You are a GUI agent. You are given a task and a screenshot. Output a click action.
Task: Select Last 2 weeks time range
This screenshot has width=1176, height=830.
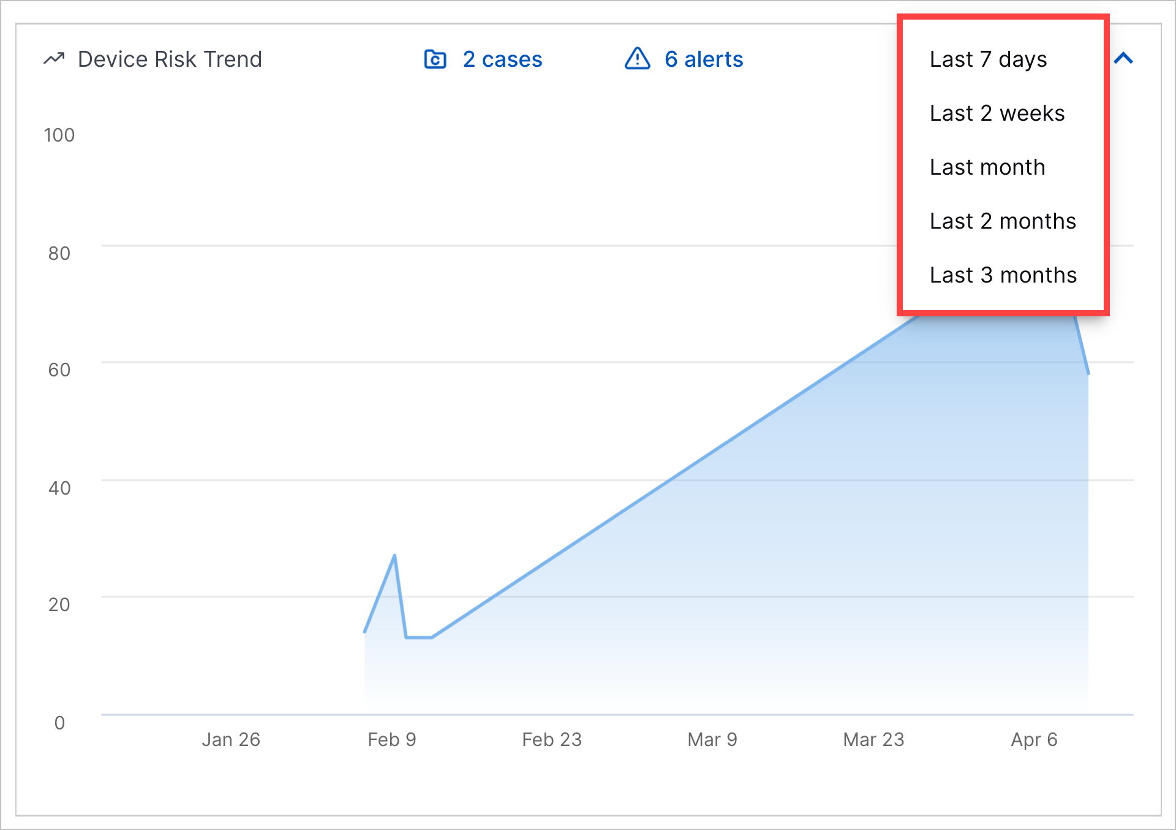[997, 113]
